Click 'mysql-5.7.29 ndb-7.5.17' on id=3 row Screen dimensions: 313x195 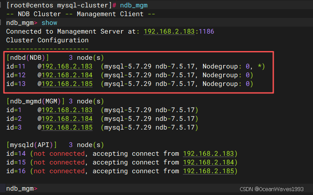pyautogui.click(x=149, y=127)
